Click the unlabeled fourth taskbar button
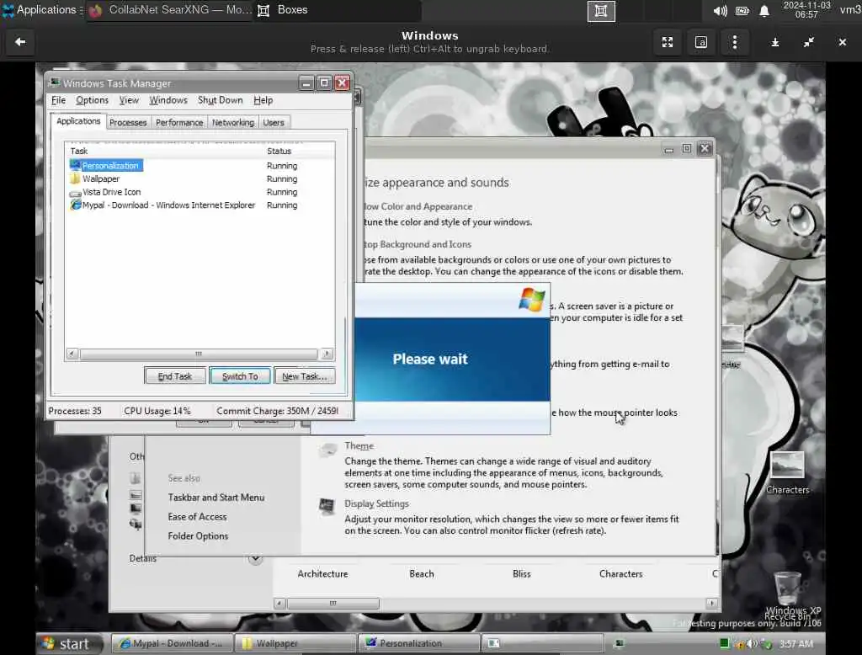Screen dimensions: 862x655 coord(541,643)
